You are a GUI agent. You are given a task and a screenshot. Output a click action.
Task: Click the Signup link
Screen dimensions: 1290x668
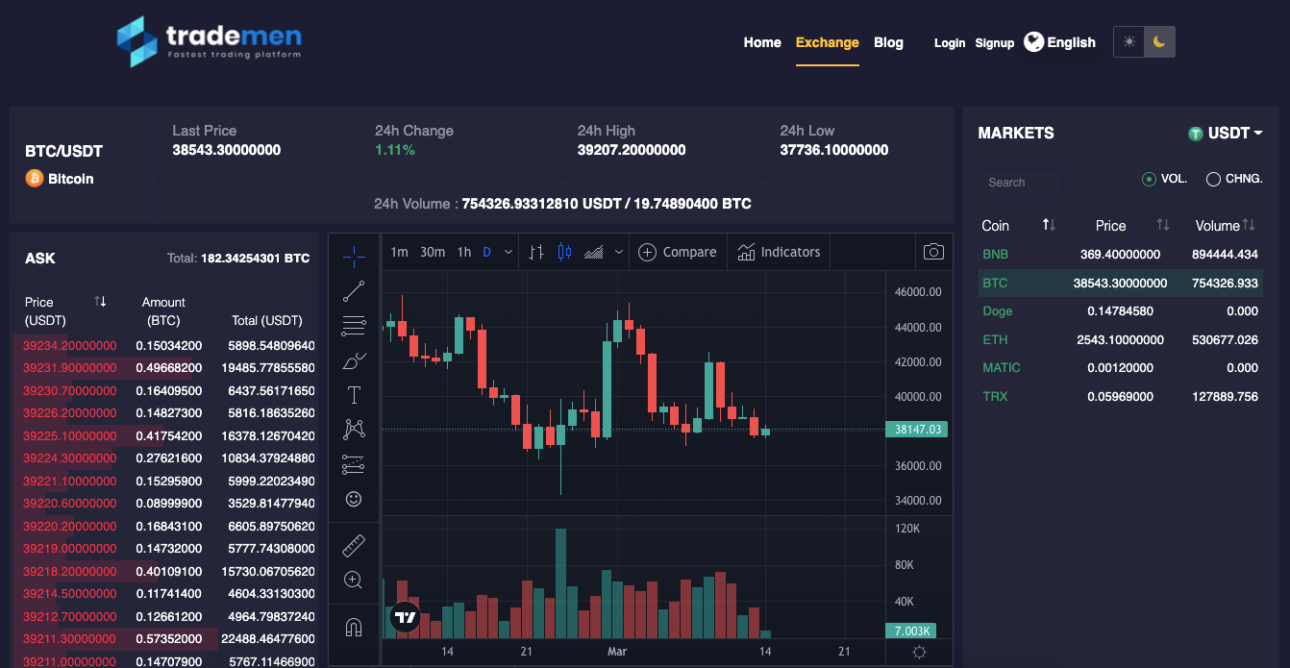click(994, 43)
